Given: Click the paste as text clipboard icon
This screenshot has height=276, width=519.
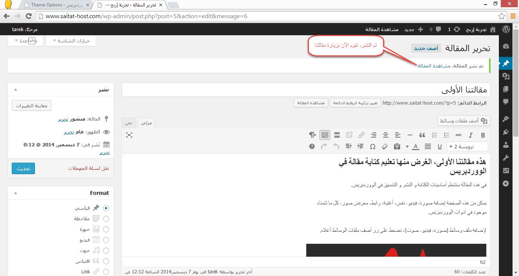Looking at the screenshot, I should pyautogui.click(x=397, y=146).
